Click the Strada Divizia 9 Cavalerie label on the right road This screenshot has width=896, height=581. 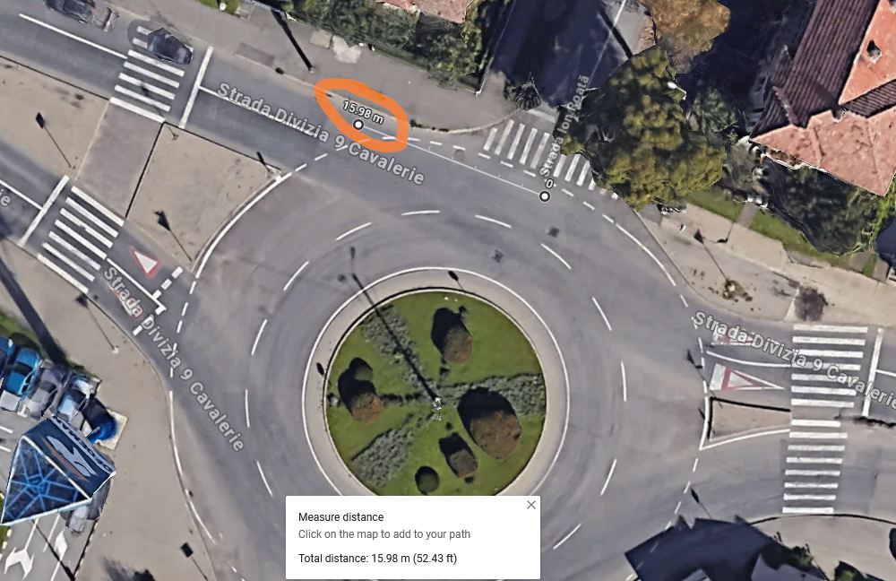(x=794, y=360)
